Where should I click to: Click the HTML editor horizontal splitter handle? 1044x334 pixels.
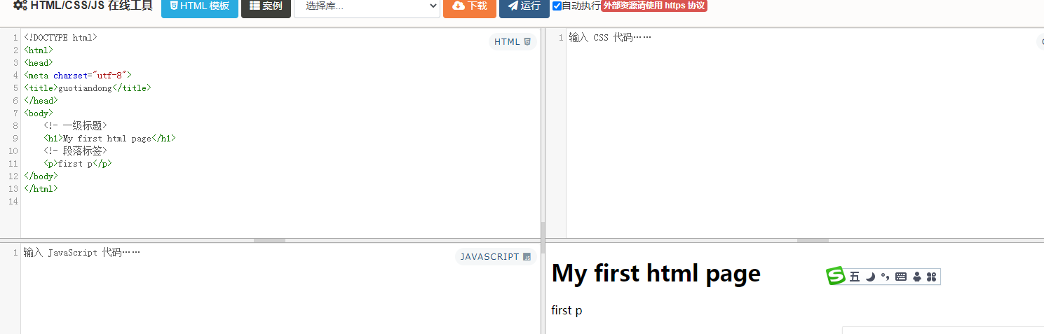(x=269, y=240)
